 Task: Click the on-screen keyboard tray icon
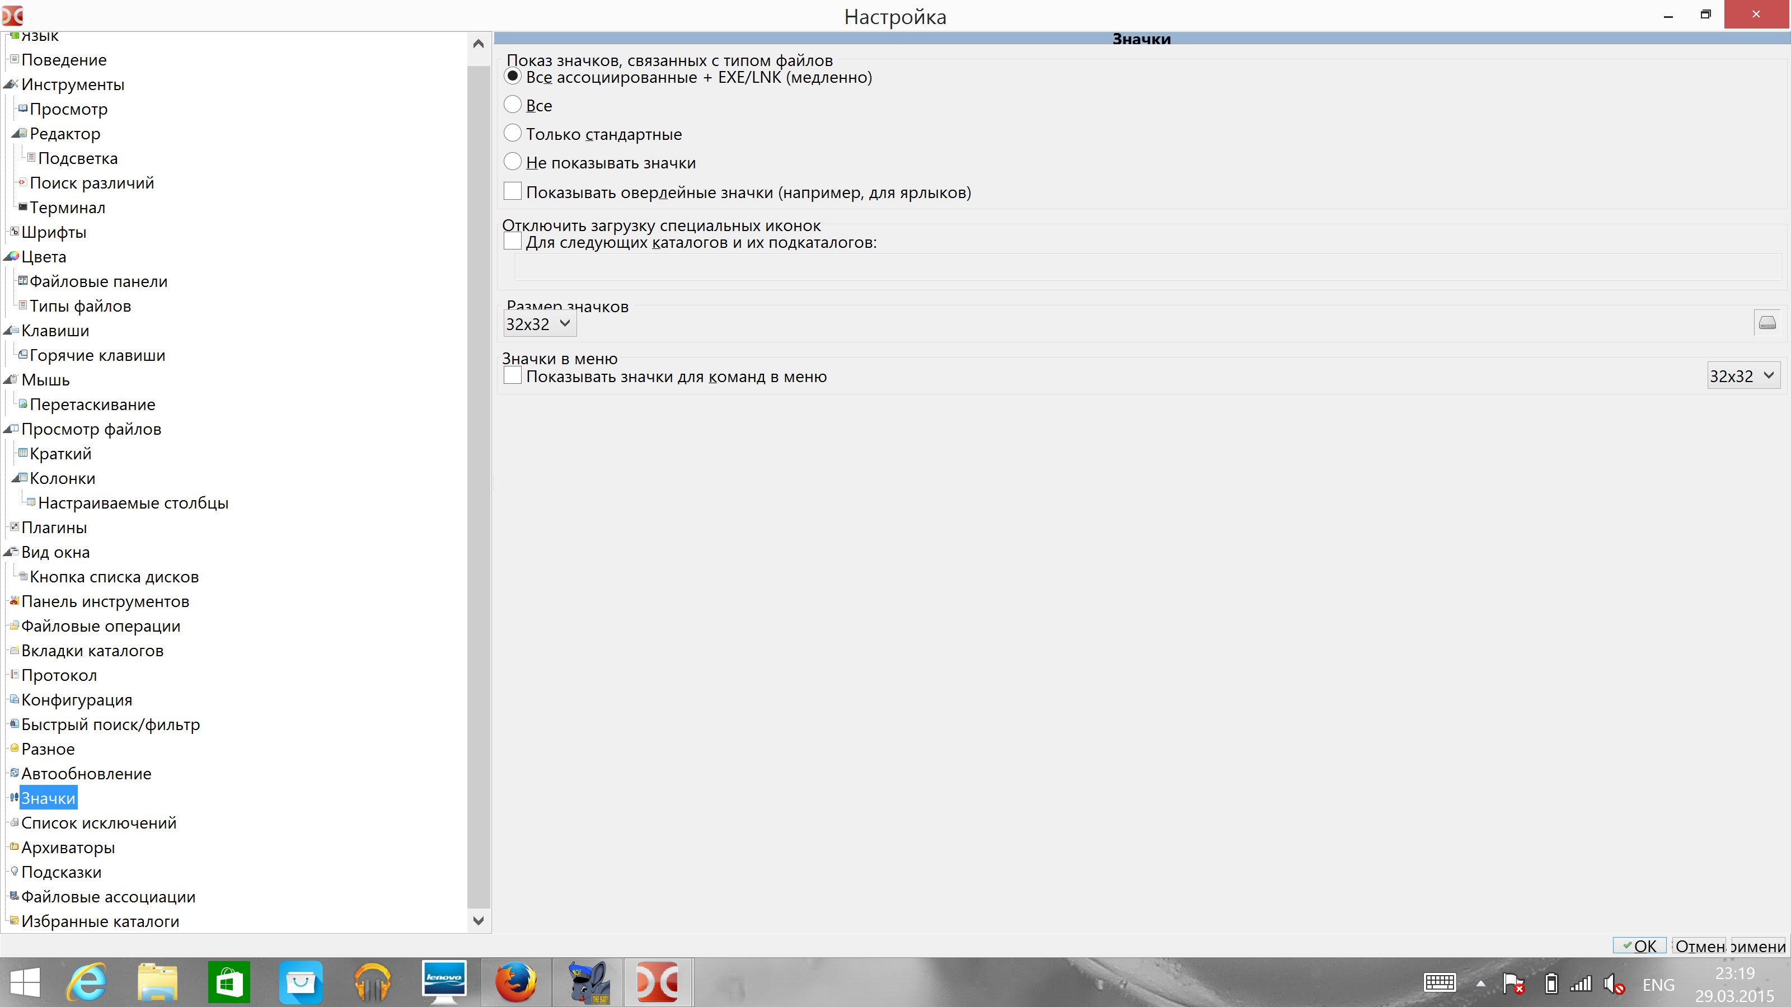pyautogui.click(x=1439, y=983)
